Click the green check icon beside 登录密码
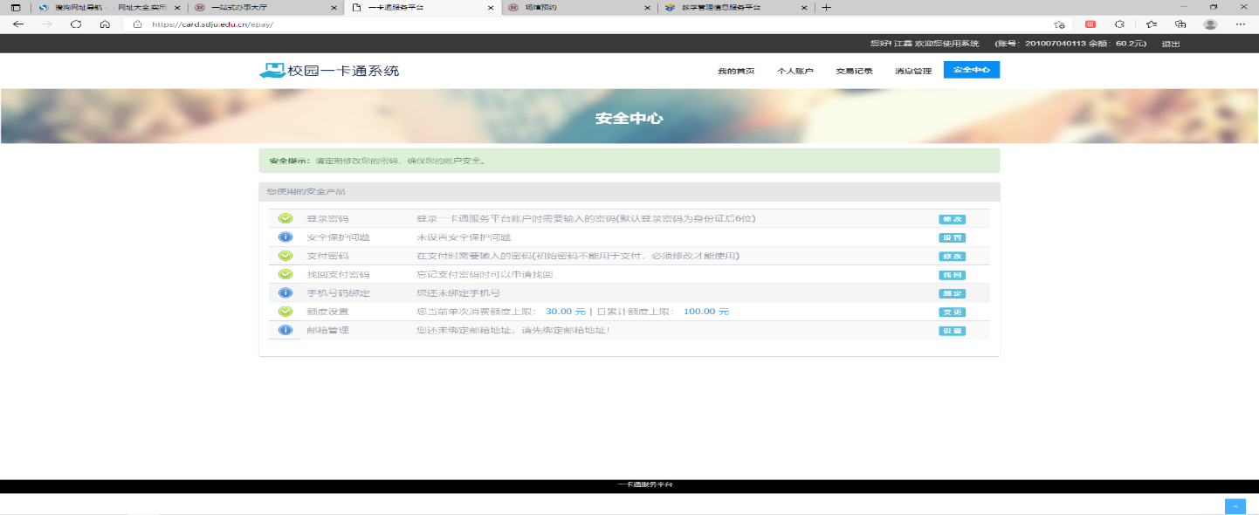Viewport: 1259px width, 515px height. [286, 218]
